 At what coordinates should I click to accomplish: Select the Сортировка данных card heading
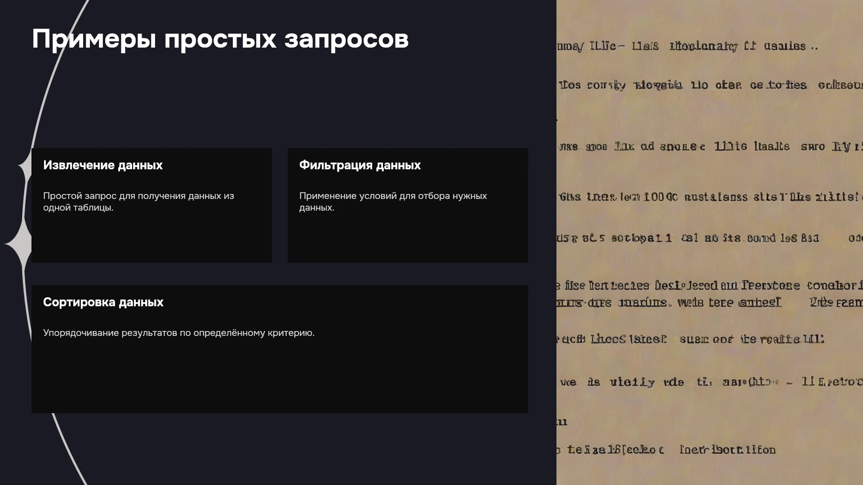tap(103, 302)
